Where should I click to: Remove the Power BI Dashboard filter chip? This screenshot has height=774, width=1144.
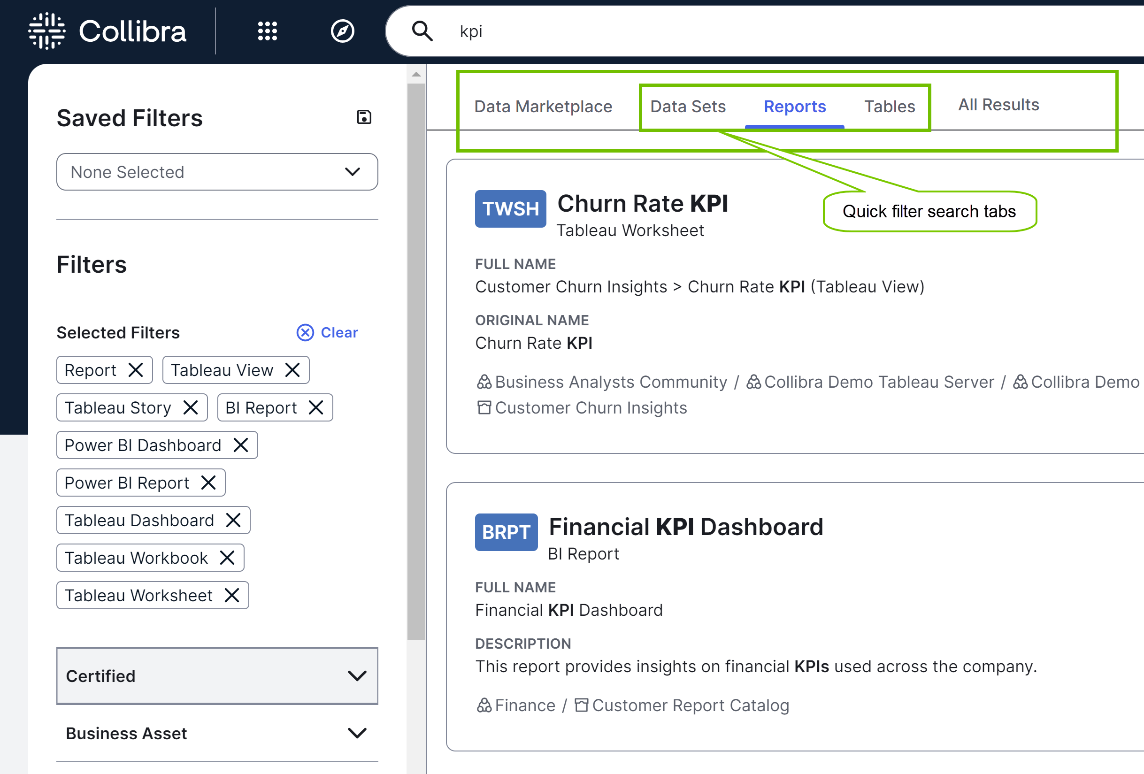pyautogui.click(x=241, y=445)
